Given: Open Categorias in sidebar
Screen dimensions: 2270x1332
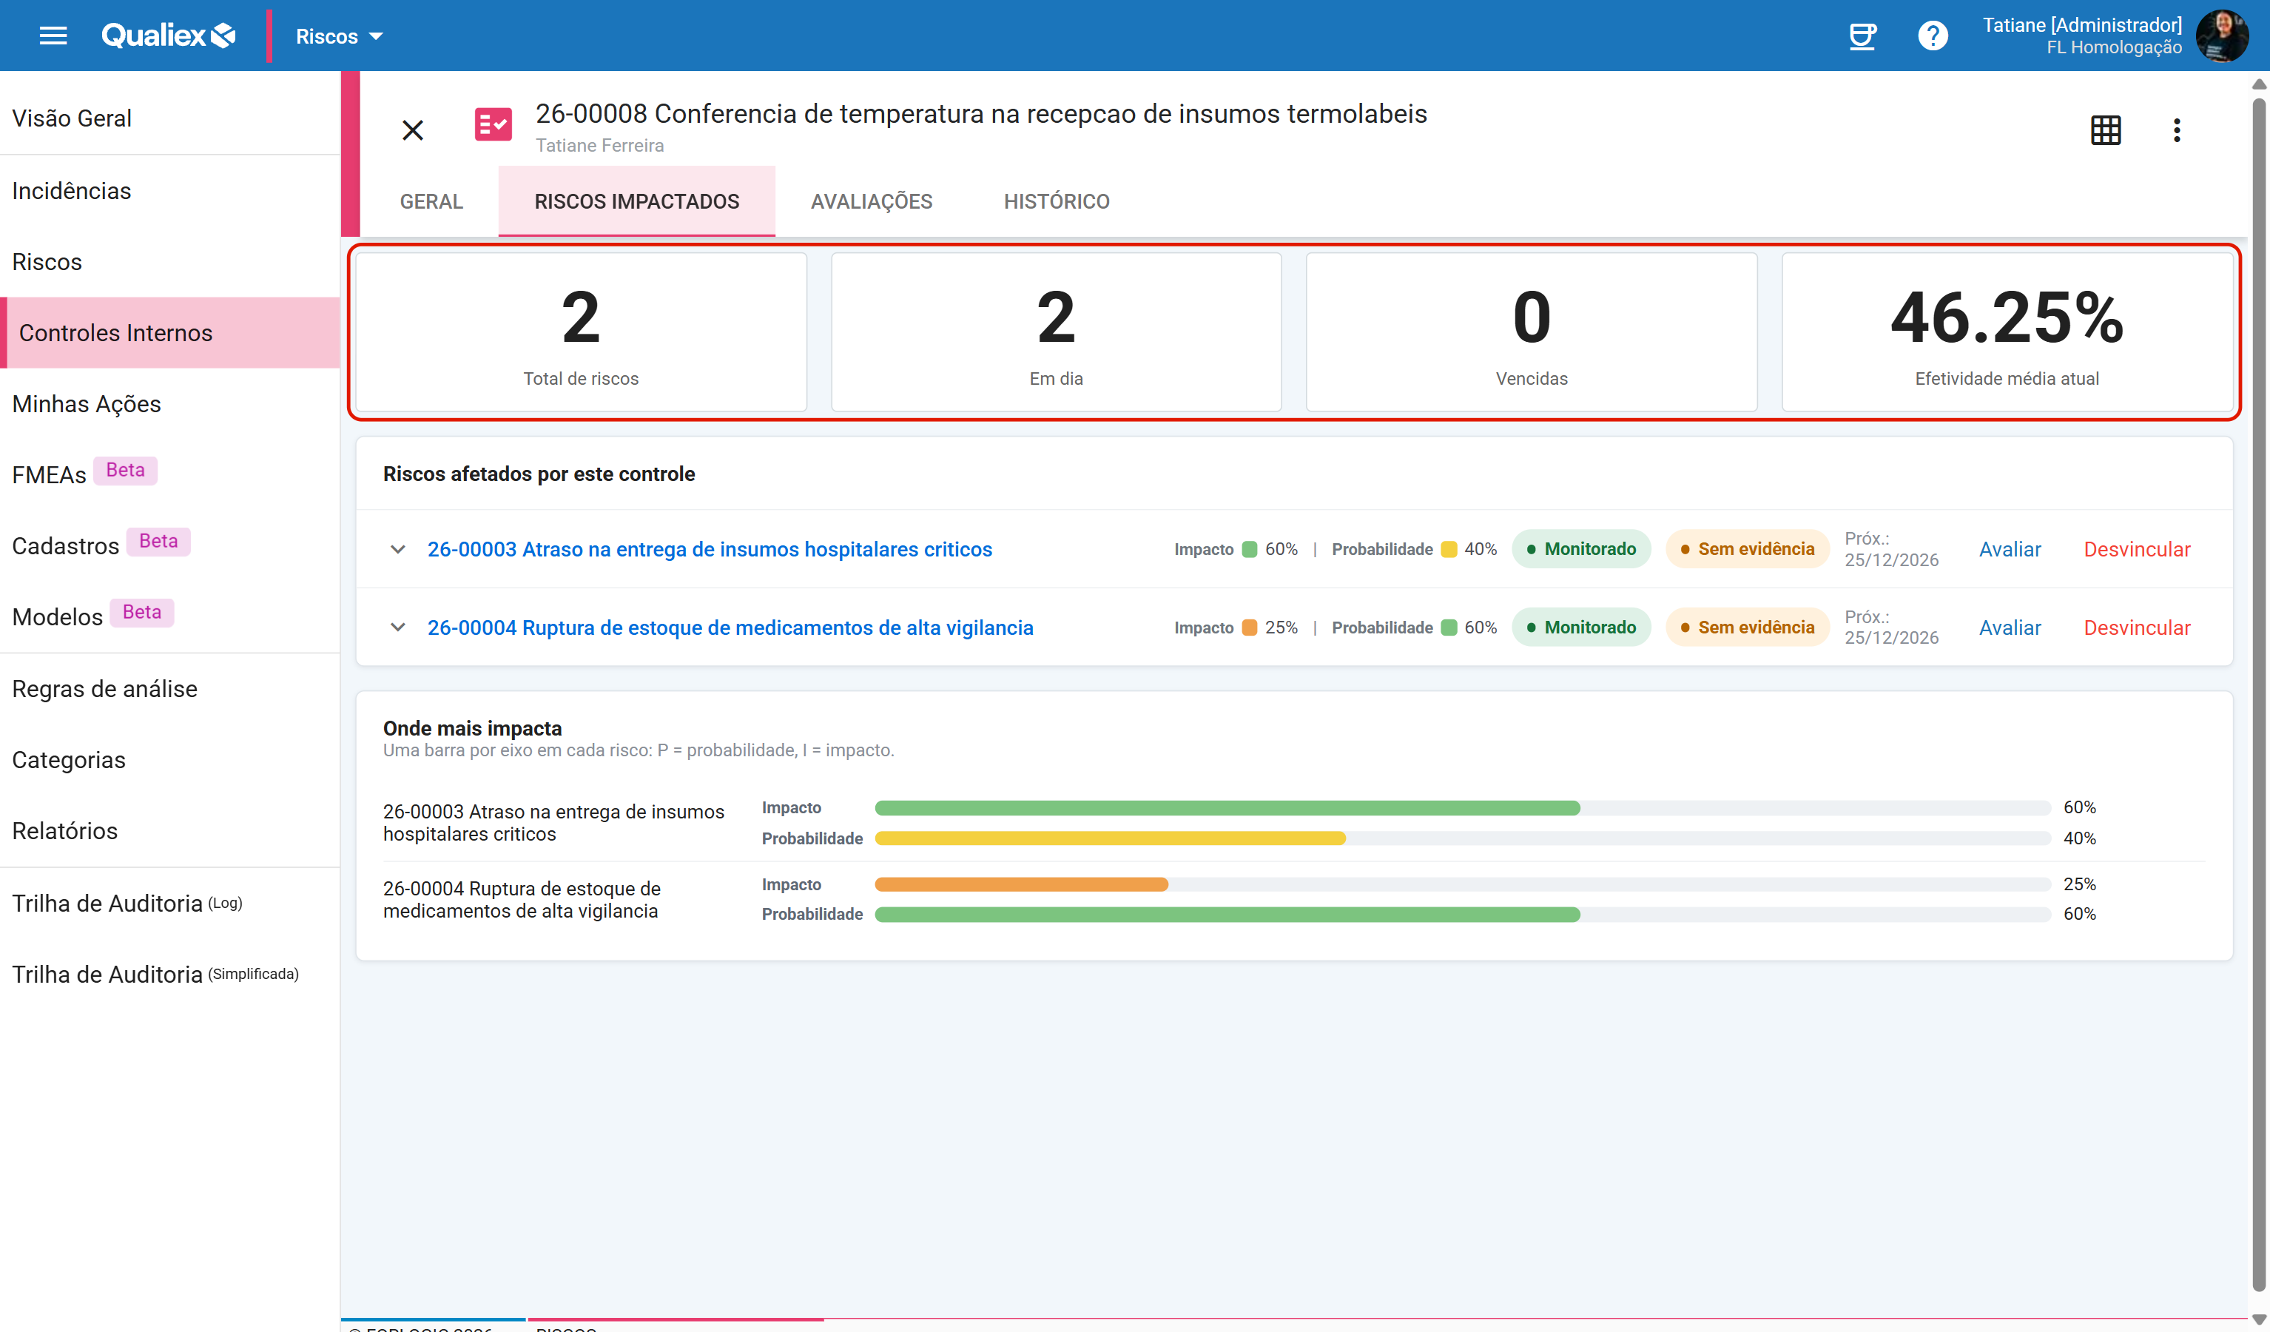Looking at the screenshot, I should [x=170, y=760].
